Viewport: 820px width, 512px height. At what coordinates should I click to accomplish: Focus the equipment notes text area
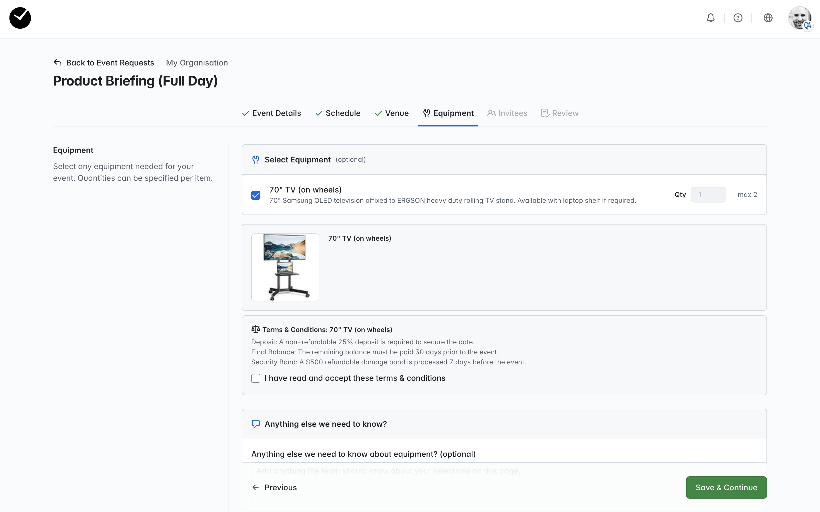pos(504,482)
